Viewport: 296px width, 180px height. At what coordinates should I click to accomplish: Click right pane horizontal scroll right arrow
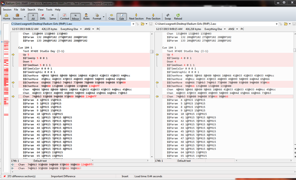[291, 161]
